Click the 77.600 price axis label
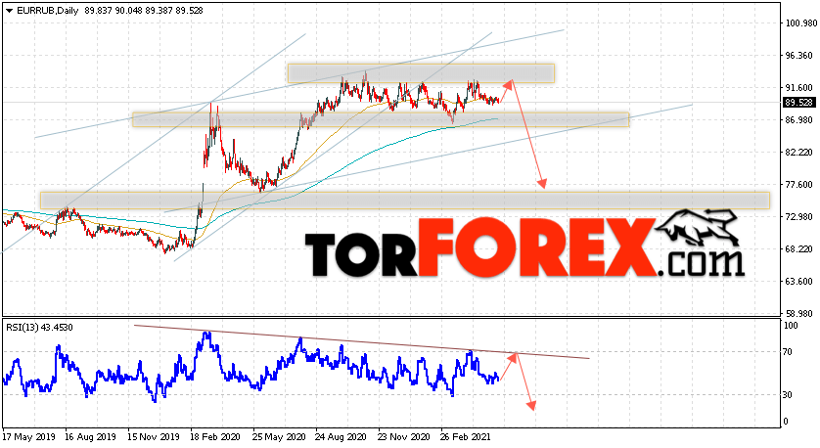The image size is (820, 448). (x=799, y=185)
